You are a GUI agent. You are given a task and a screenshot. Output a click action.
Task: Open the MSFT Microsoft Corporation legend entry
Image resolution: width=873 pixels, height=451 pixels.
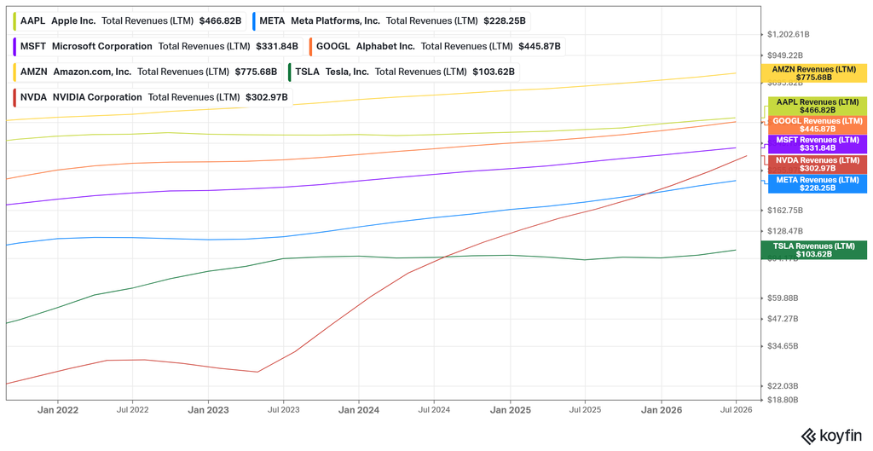[x=157, y=46]
